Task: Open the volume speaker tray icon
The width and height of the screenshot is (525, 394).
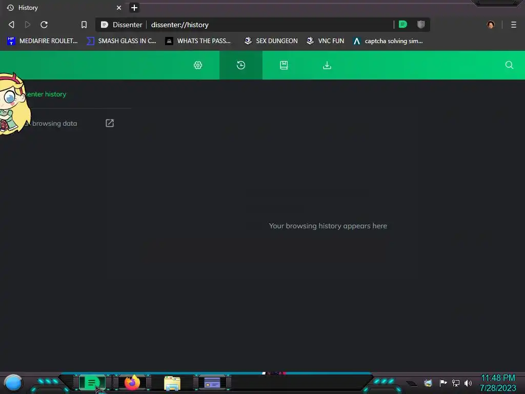Action: [468, 383]
